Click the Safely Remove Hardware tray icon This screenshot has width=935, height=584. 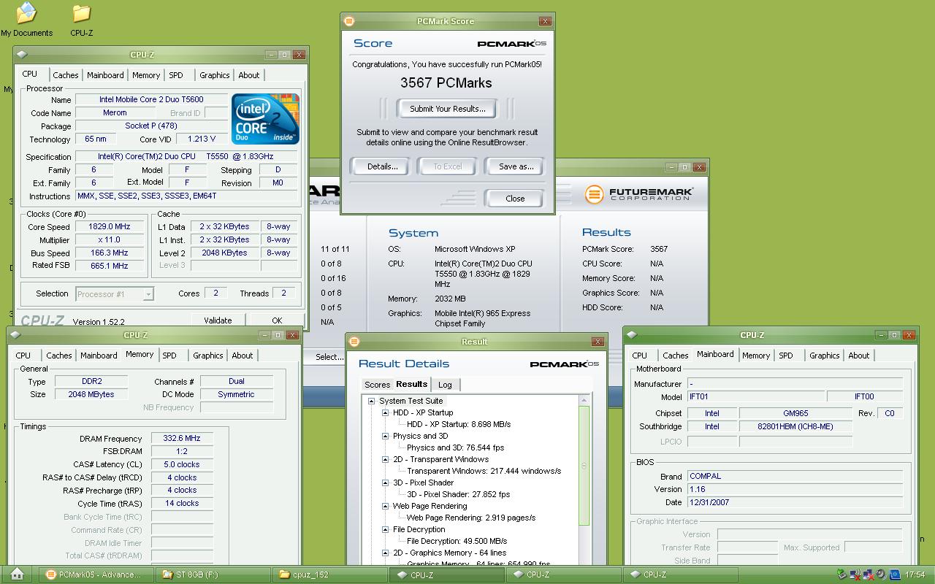[841, 575]
